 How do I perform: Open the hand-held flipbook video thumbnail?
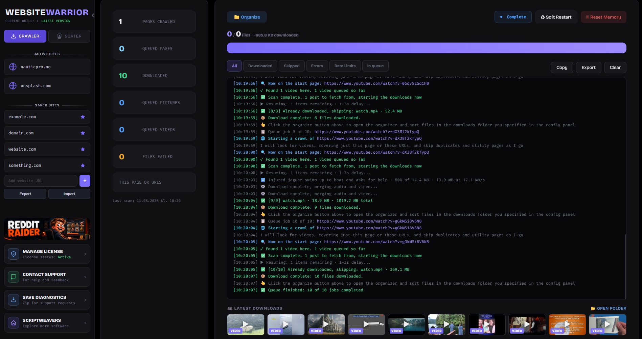pos(607,324)
